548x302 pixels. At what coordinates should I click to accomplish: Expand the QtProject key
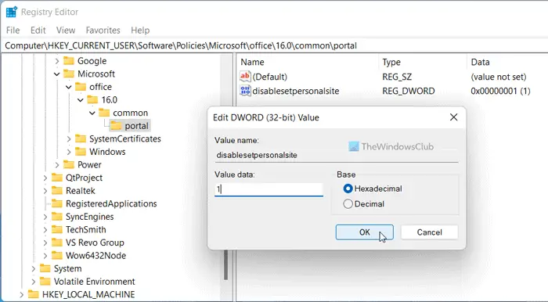[x=45, y=178]
